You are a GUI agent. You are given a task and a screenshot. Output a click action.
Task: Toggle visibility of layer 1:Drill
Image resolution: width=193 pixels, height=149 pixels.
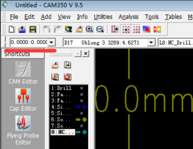[x=81, y=88]
